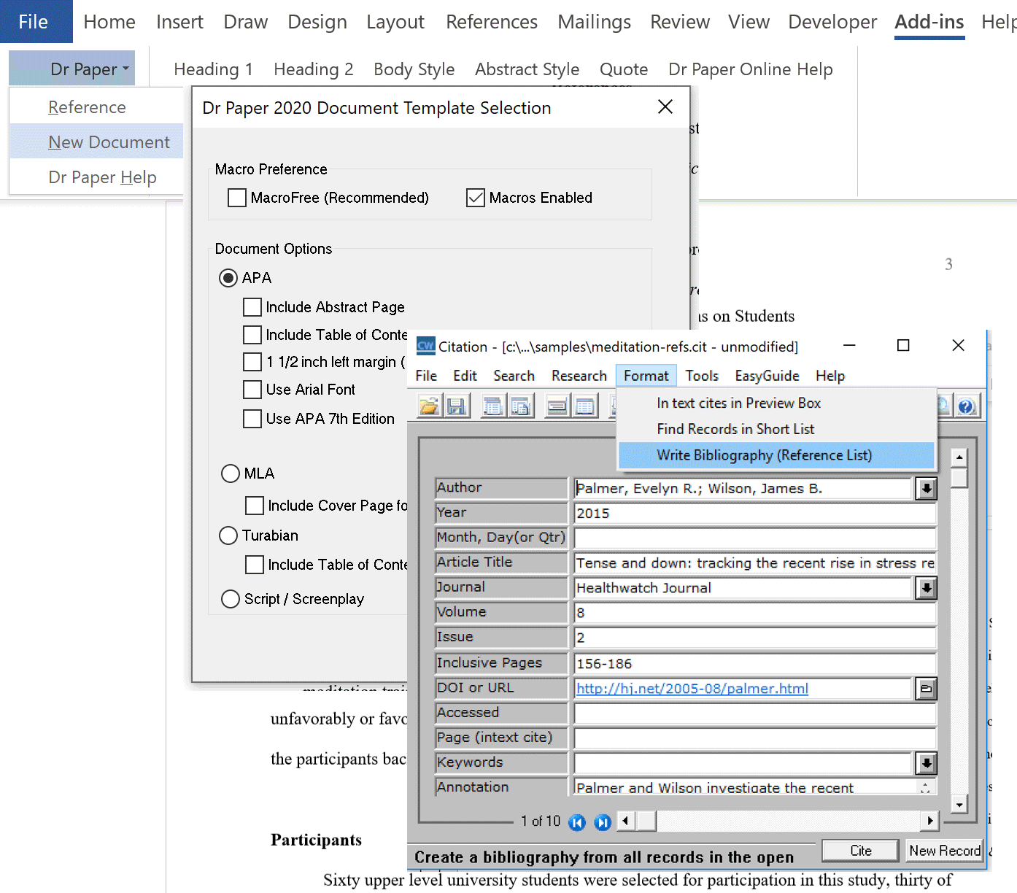
Task: Click the save floppy disk toolbar icon
Action: click(x=457, y=406)
